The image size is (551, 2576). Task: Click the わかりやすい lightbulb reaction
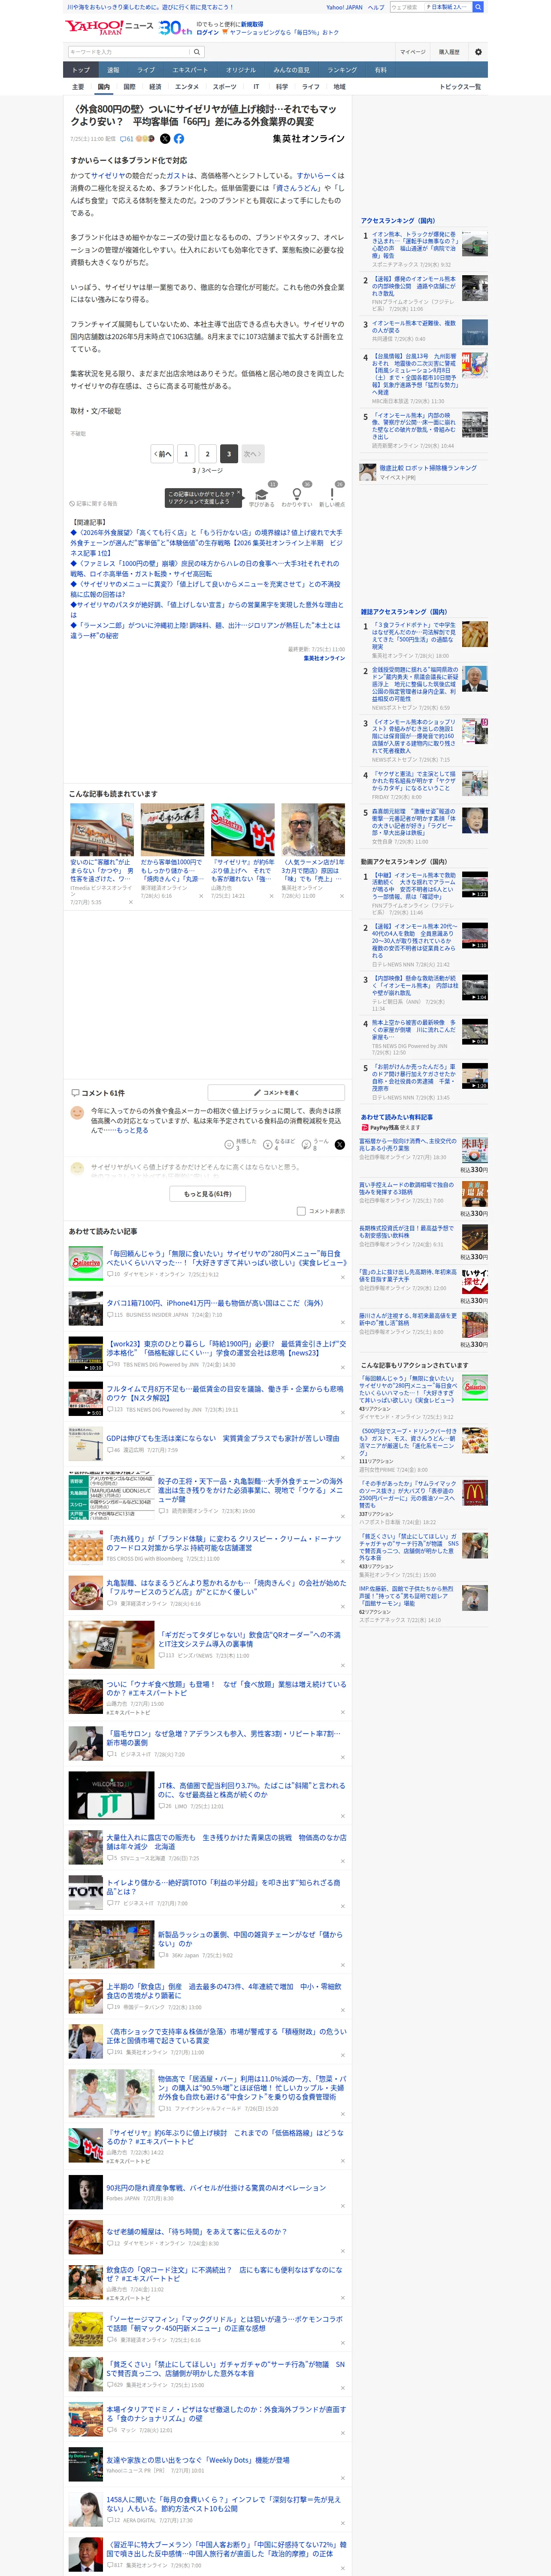296,494
